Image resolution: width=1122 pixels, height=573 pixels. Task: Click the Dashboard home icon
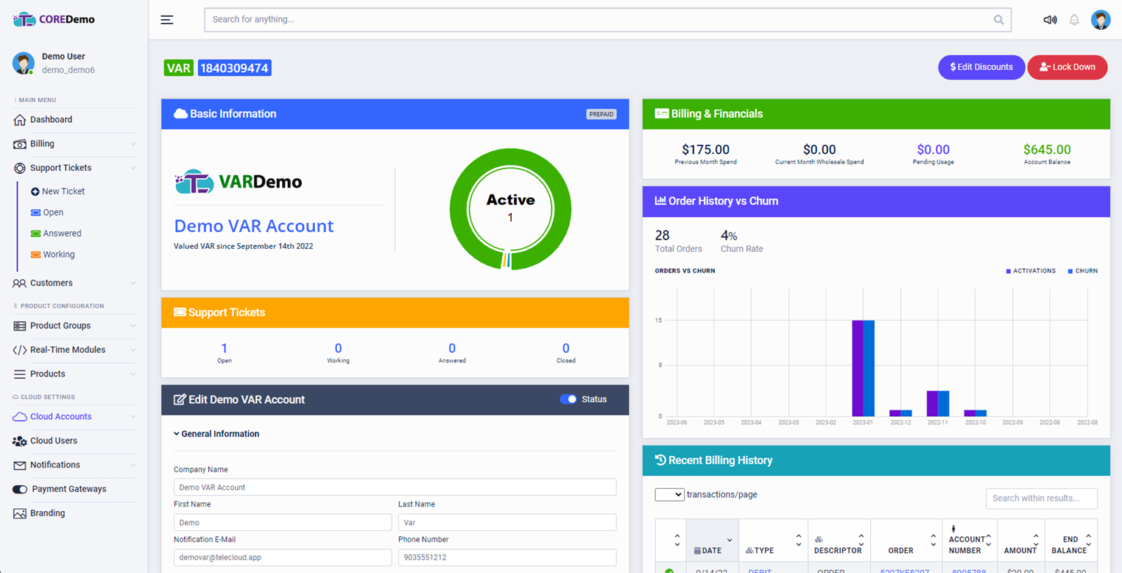tap(19, 119)
